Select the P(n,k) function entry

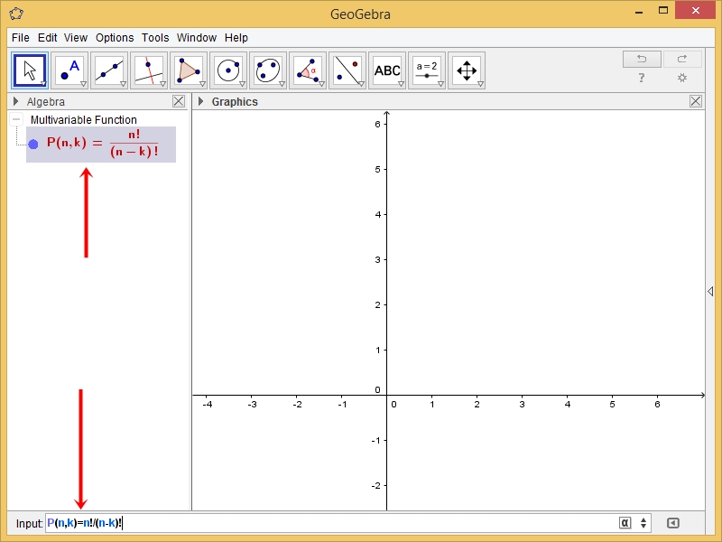click(x=101, y=145)
